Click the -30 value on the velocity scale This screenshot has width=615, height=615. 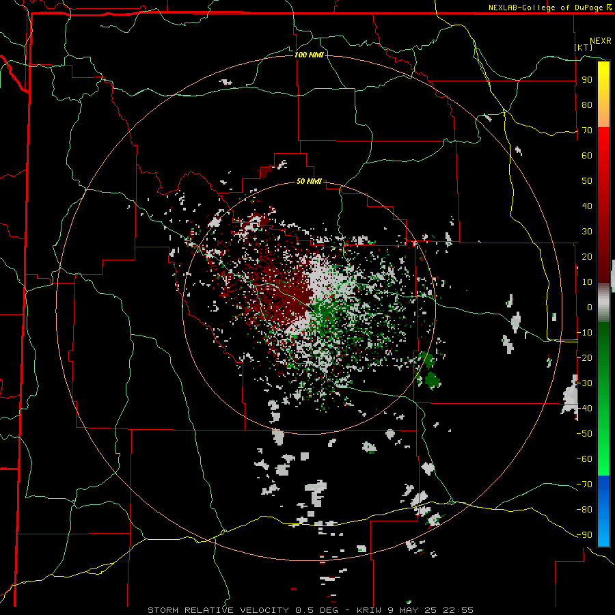coord(584,383)
